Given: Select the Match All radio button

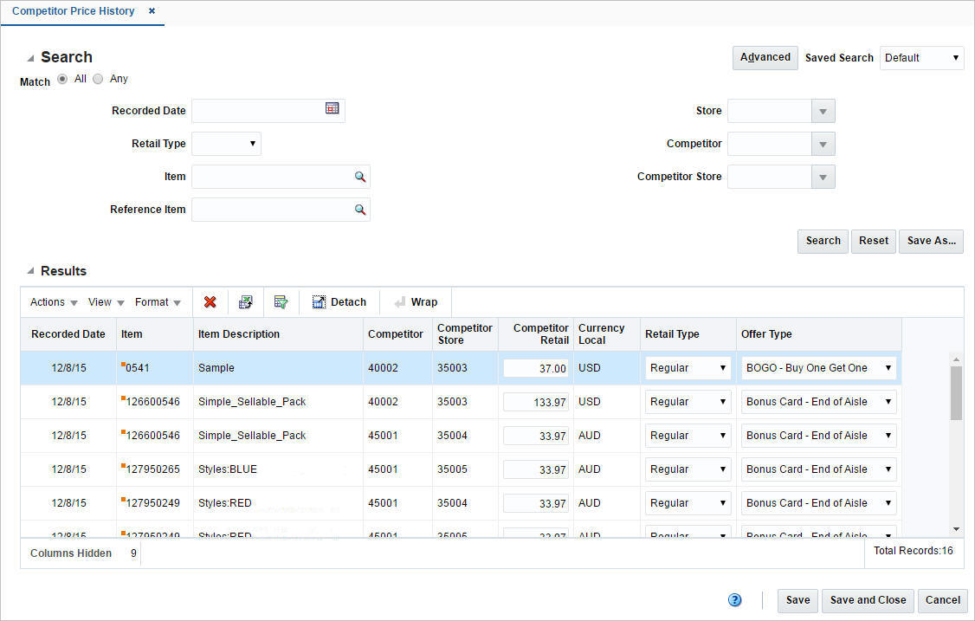Looking at the screenshot, I should coord(62,78).
